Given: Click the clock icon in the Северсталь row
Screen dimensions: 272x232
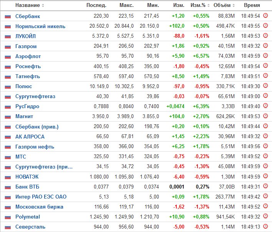Looking at the screenshot, I should click(x=265, y=226).
